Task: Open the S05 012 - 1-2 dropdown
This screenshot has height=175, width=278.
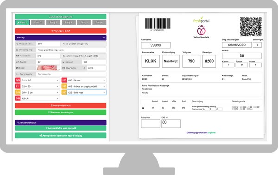Action: 40,80
